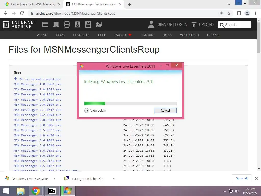This screenshot has height=196, width=261.
Task: Click the user avatar icon beside SIGN UP
Action: click(x=151, y=24)
